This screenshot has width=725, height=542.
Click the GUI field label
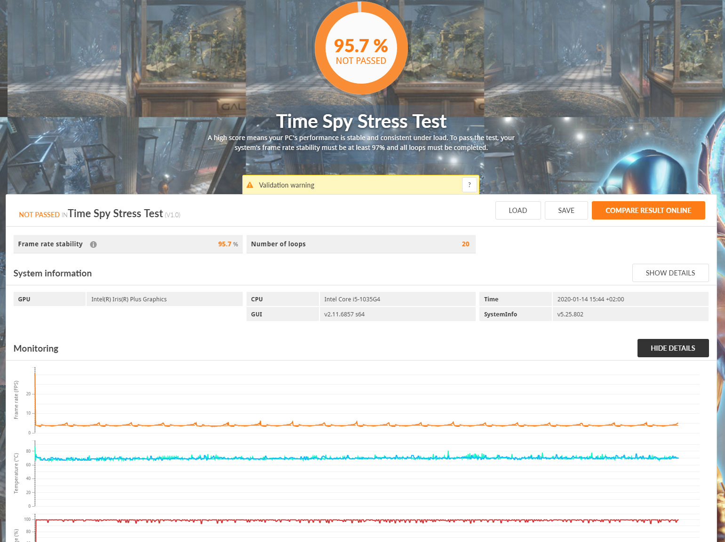point(256,314)
